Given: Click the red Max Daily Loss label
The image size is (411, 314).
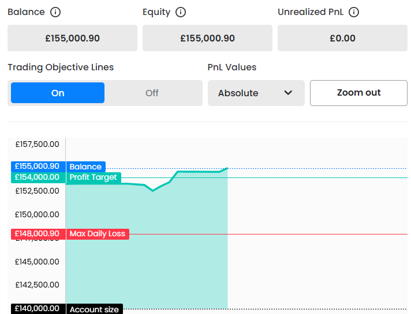Looking at the screenshot, I should coord(97,233).
